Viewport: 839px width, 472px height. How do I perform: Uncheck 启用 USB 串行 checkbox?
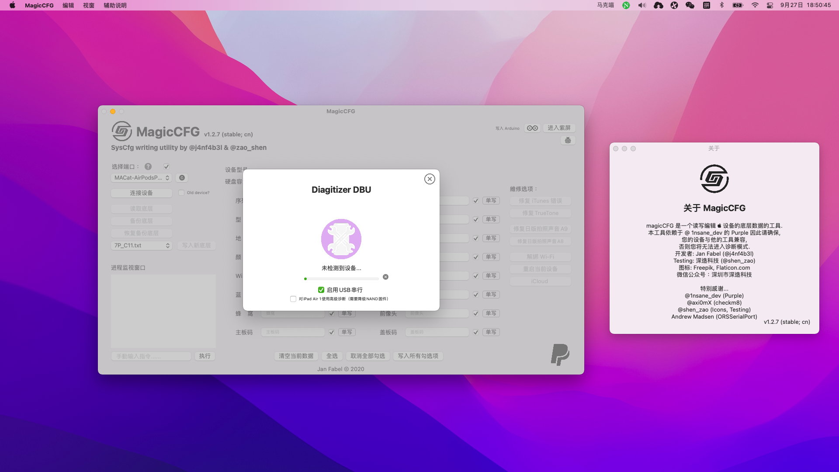(321, 290)
